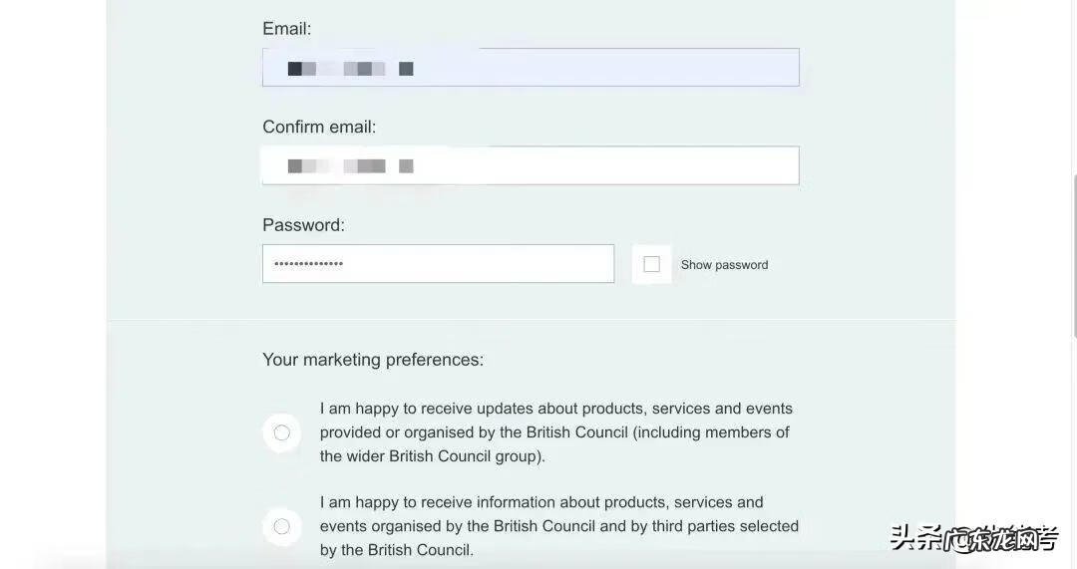Viewport: 1077px width, 569px height.
Task: Click the "receive updates about products" option text
Action: (x=555, y=409)
